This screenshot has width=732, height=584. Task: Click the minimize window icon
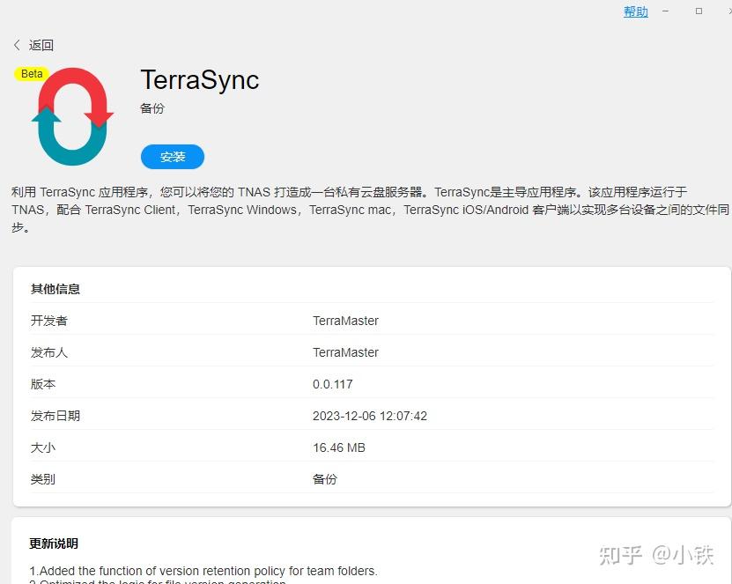click(665, 11)
